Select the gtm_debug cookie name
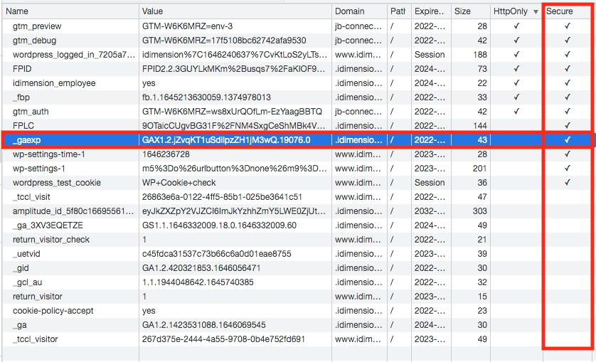 35,41
